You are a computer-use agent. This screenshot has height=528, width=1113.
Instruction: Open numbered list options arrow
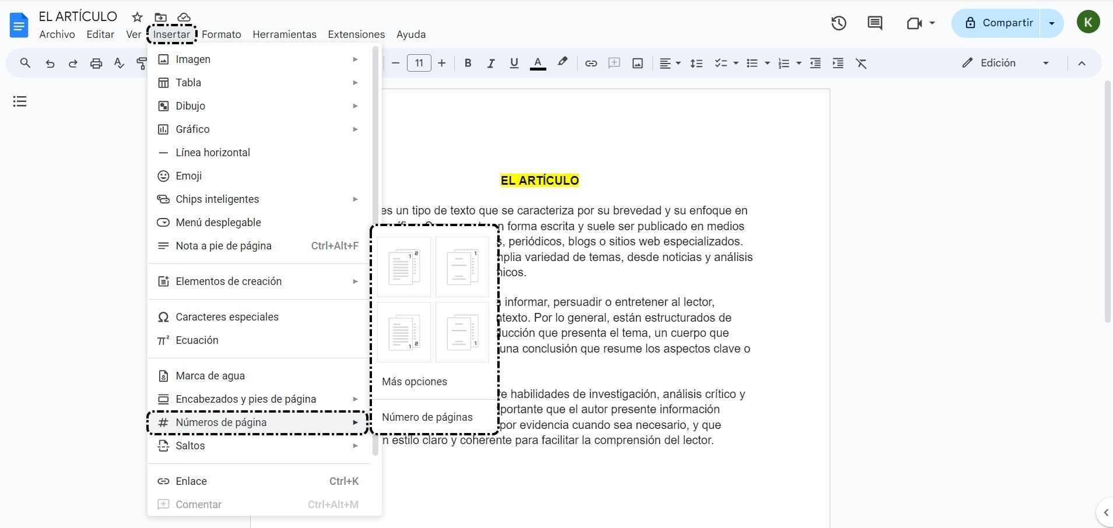(x=799, y=63)
